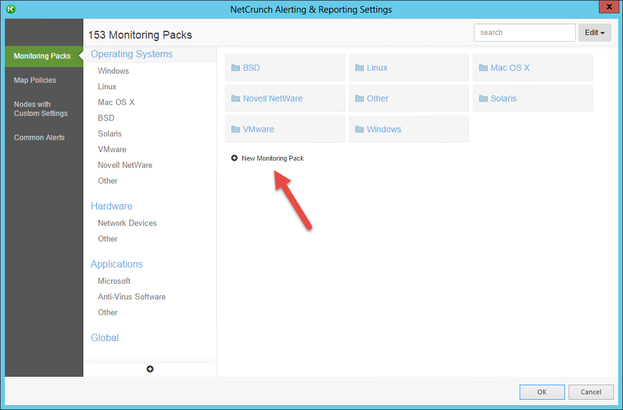The height and width of the screenshot is (410, 623).
Task: Close the settings window
Action: (608, 7)
